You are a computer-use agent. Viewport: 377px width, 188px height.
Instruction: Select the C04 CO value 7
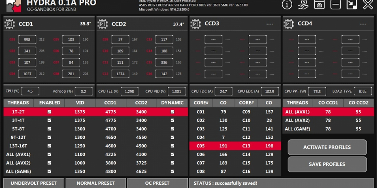tap(223, 137)
